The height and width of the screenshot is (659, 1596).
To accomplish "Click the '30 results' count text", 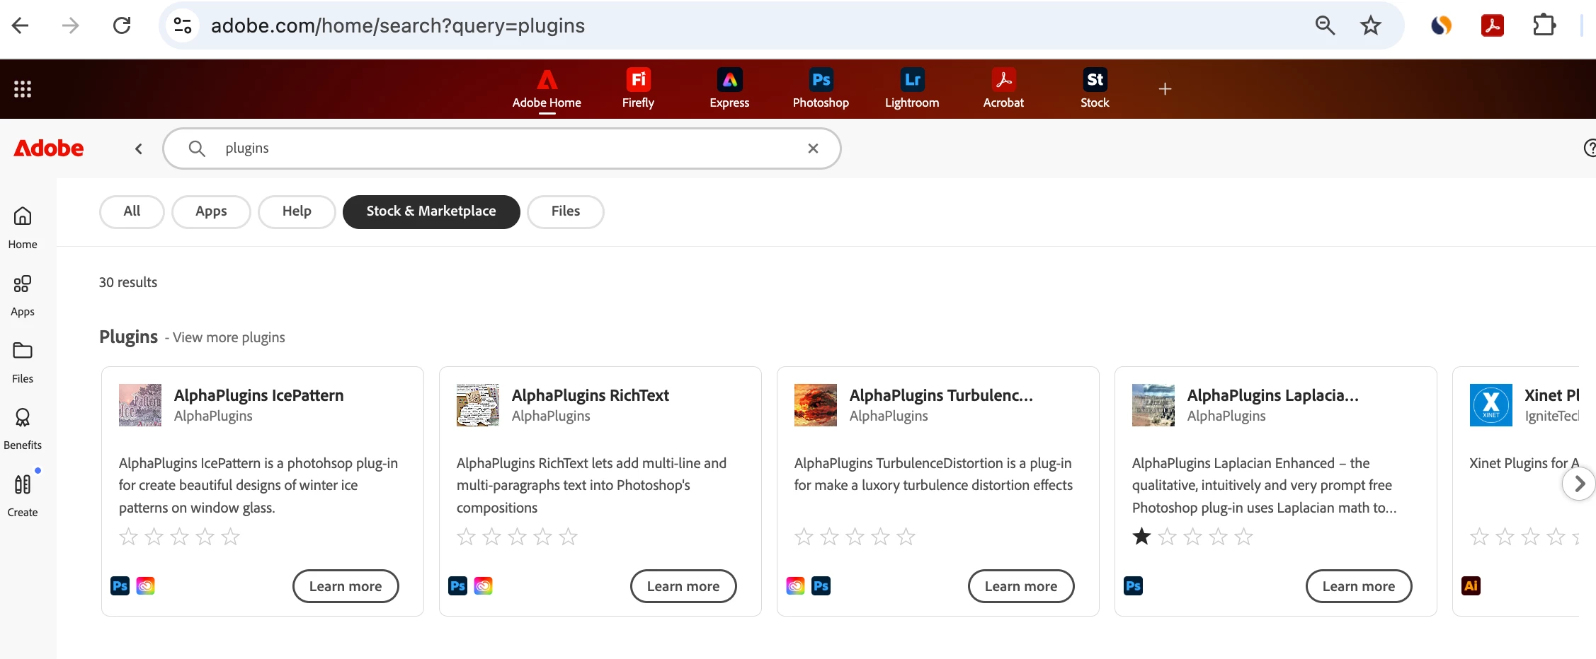I will coord(128,282).
